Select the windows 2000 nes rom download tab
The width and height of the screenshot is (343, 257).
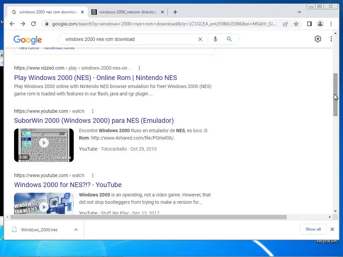click(48, 12)
